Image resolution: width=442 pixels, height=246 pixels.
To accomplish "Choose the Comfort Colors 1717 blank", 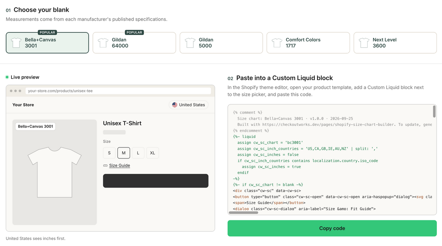I will point(308,43).
